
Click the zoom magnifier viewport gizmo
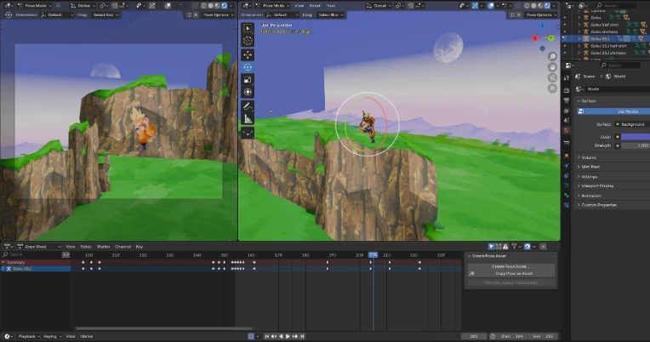(552, 56)
